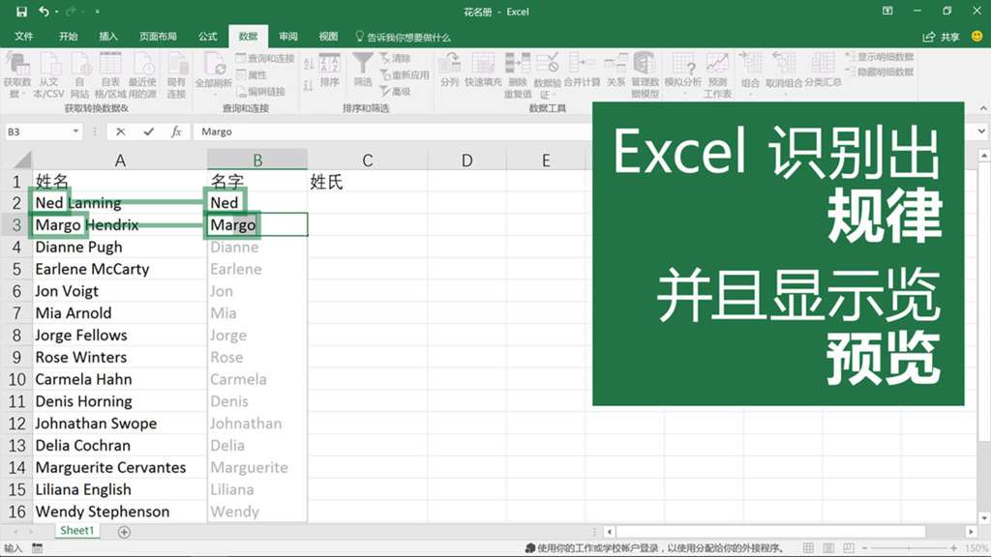Open 编辑链接 edit links
Viewport: 991px width, 557px height.
tap(260, 92)
